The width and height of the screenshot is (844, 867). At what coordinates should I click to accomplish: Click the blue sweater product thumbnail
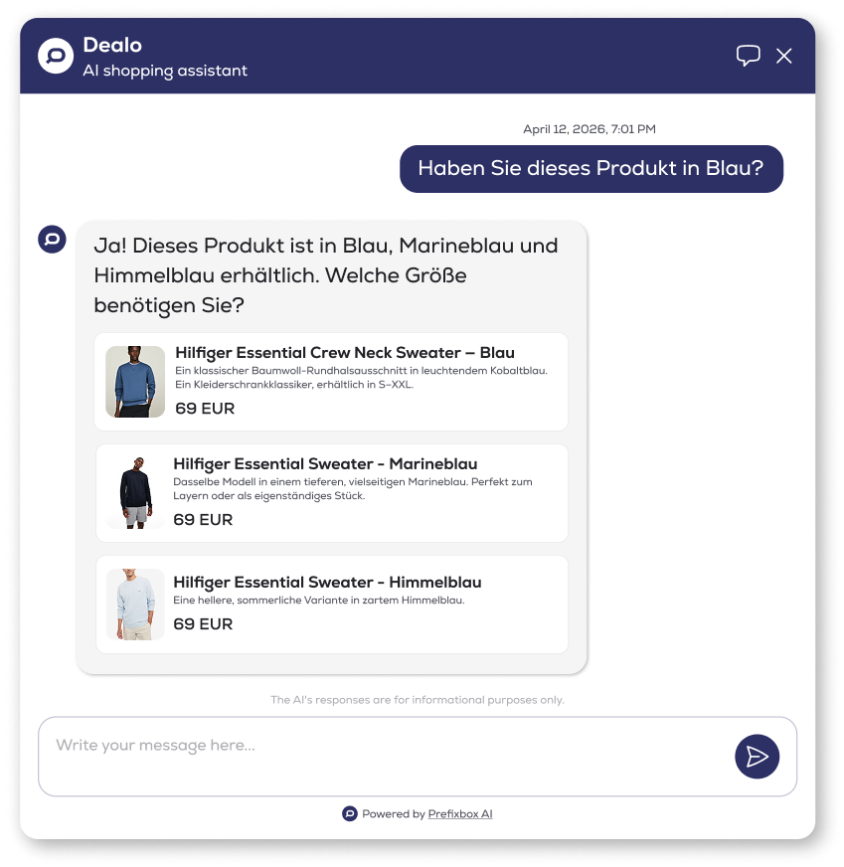(x=135, y=381)
